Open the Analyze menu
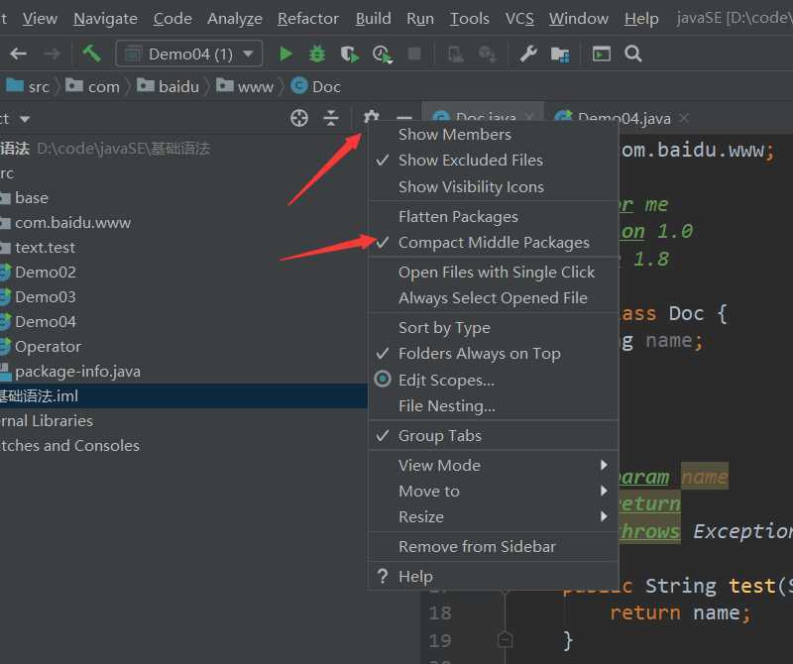This screenshot has height=664, width=793. point(235,19)
